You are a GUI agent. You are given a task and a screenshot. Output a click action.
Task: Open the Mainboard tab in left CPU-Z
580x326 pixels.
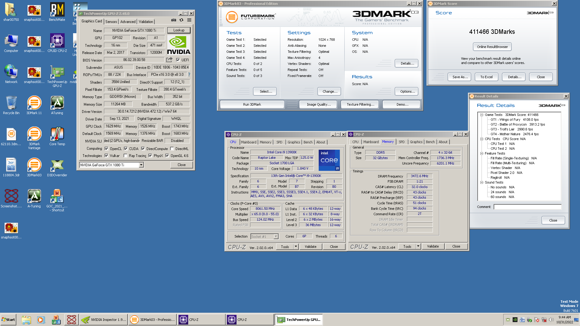[x=249, y=142]
